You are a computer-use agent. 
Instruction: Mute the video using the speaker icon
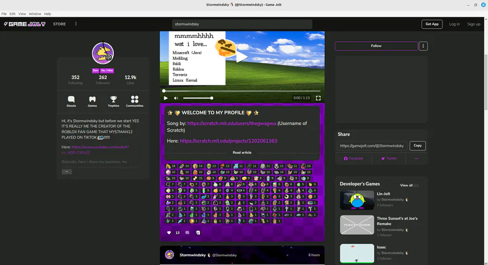click(176, 98)
